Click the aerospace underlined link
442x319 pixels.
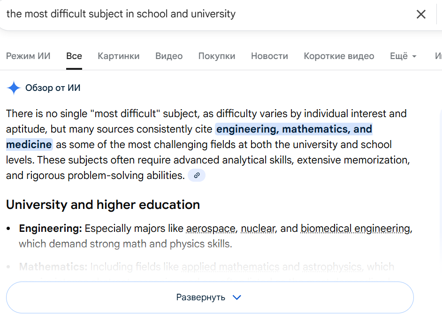pos(211,229)
